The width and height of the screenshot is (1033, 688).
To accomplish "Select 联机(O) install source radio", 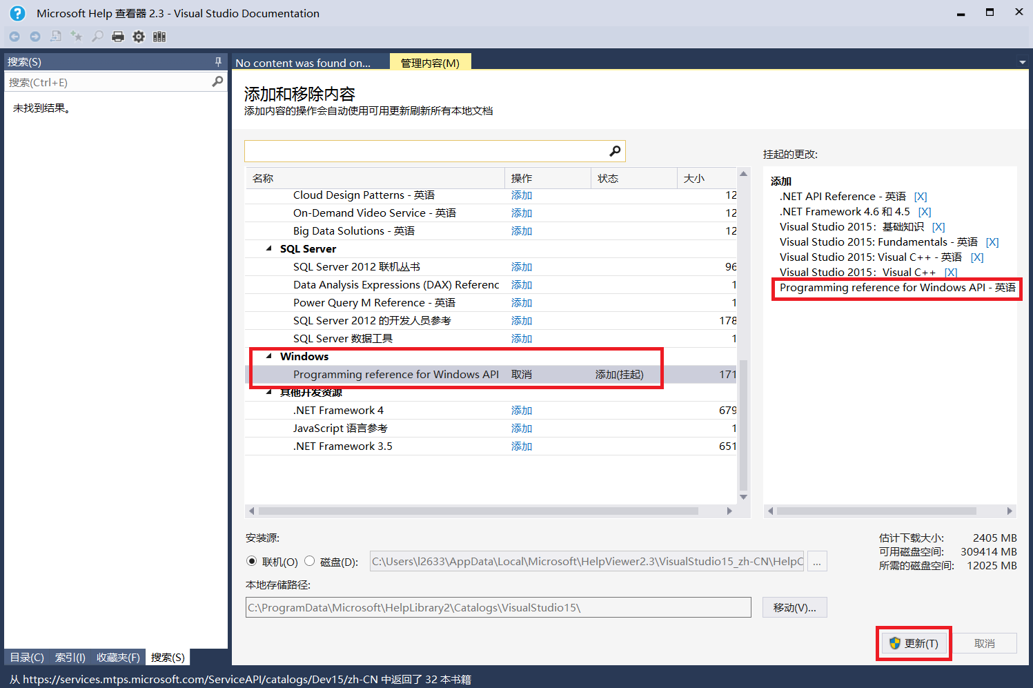I will [252, 561].
